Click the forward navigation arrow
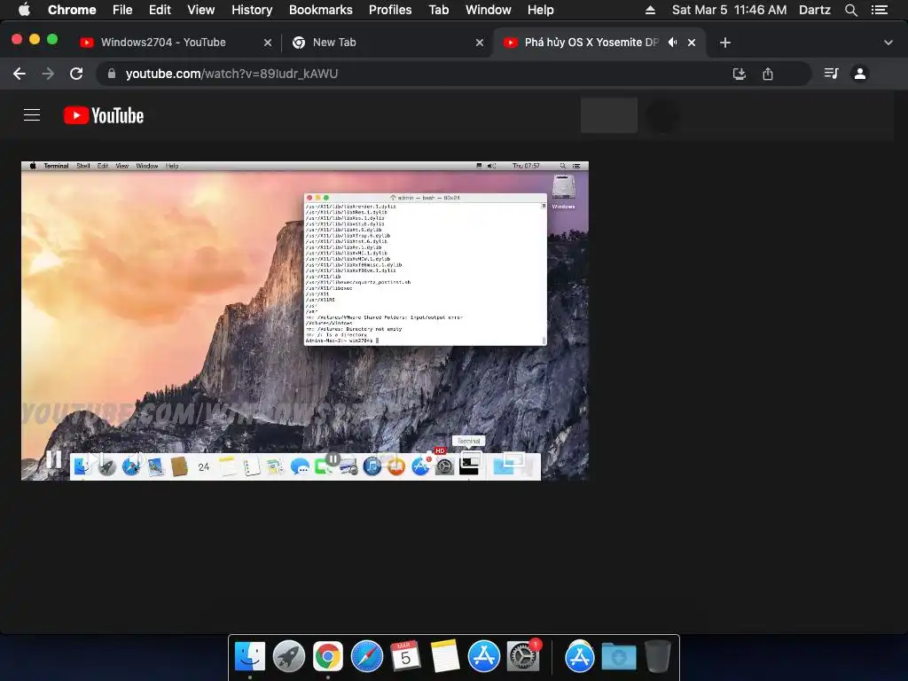 coord(48,74)
